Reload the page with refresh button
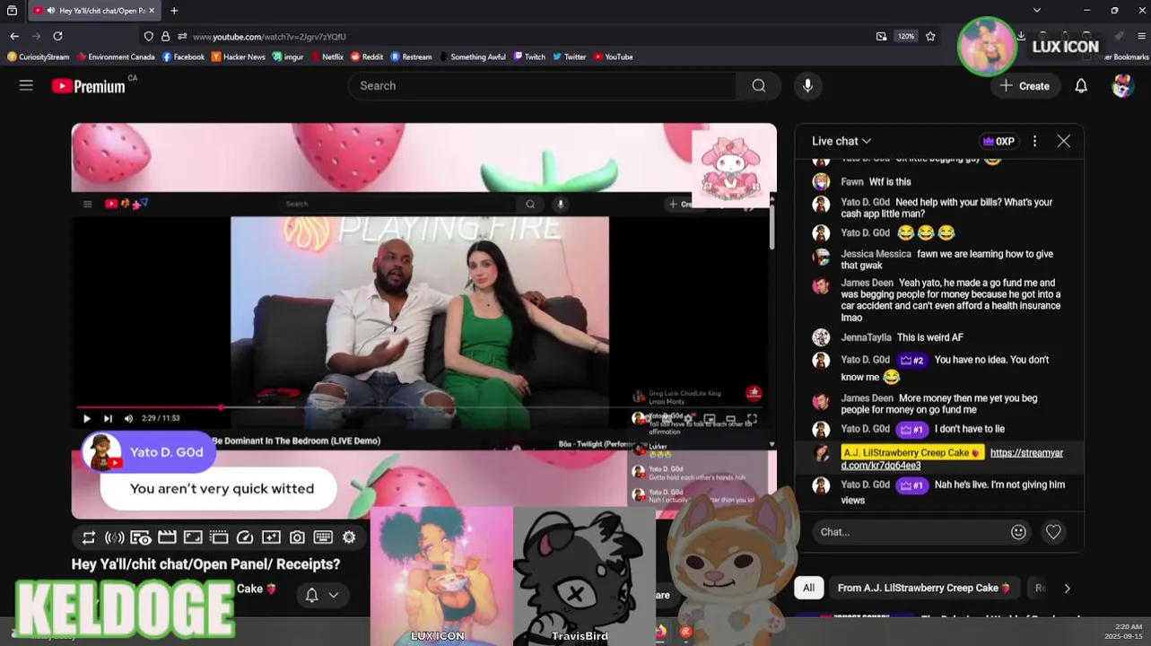 [57, 36]
